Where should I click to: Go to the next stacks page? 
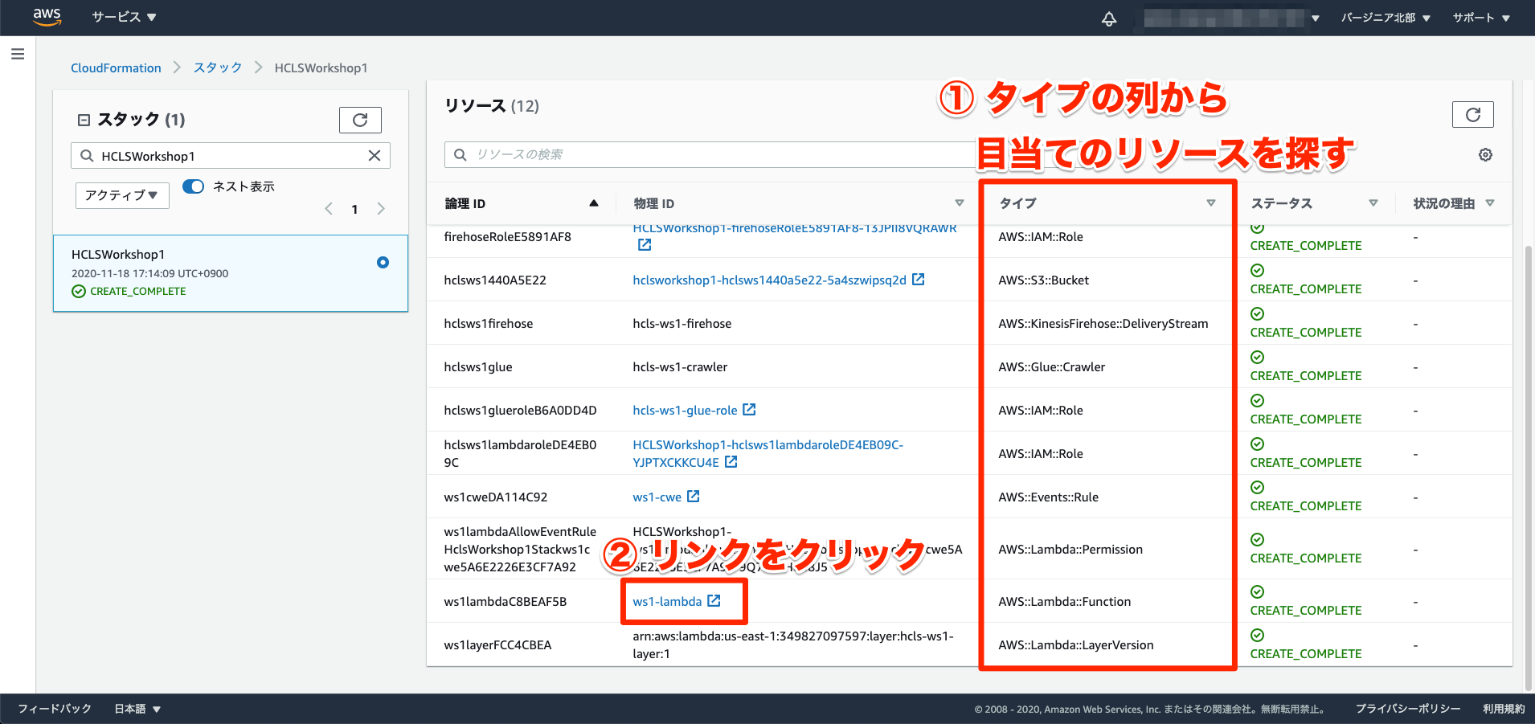pyautogui.click(x=381, y=209)
